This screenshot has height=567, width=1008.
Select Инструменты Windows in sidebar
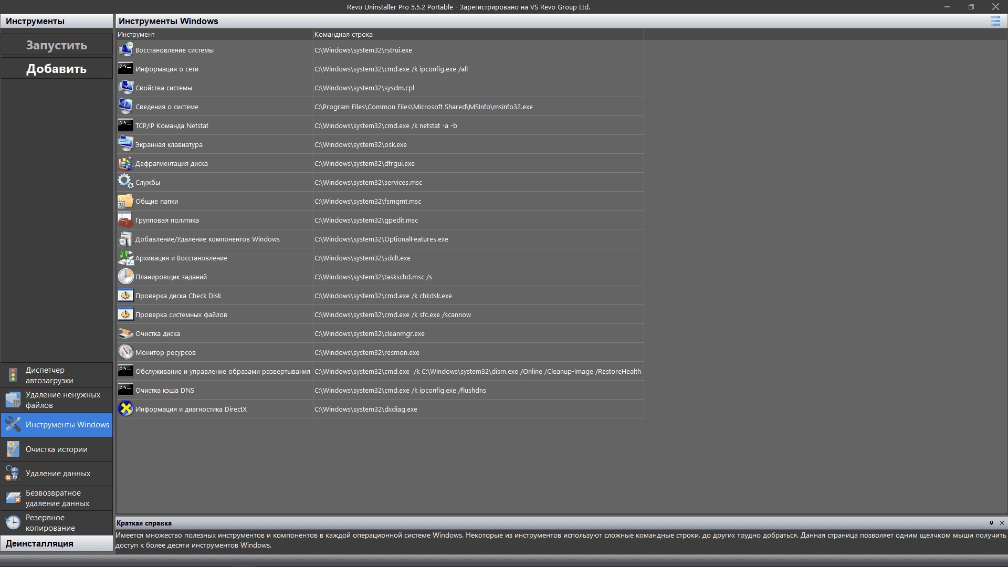(57, 425)
